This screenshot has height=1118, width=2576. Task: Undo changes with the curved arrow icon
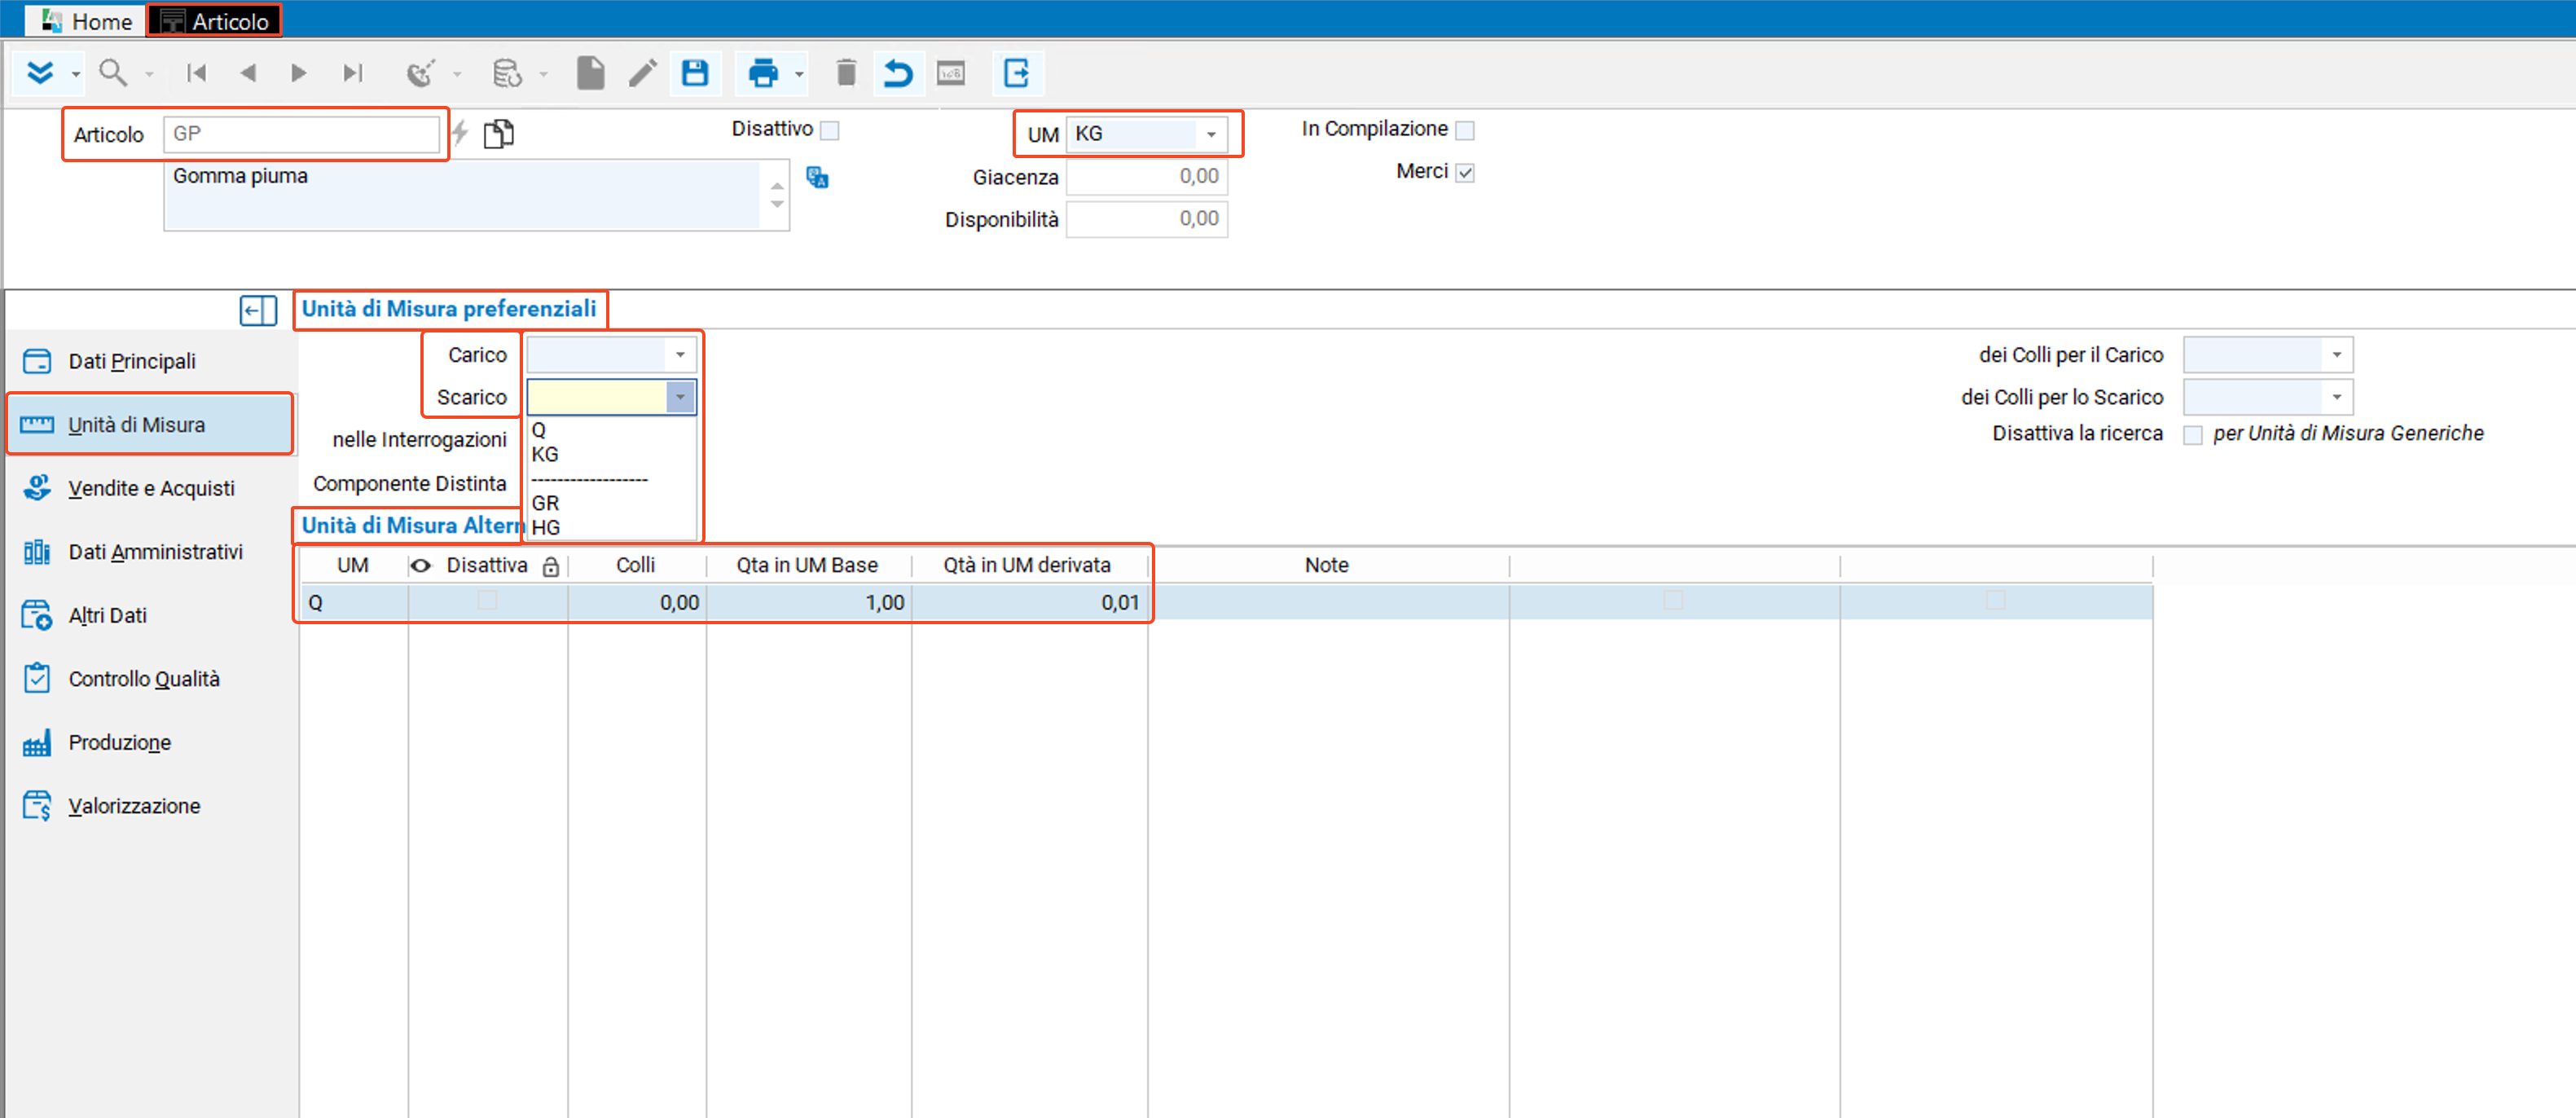pyautogui.click(x=898, y=73)
